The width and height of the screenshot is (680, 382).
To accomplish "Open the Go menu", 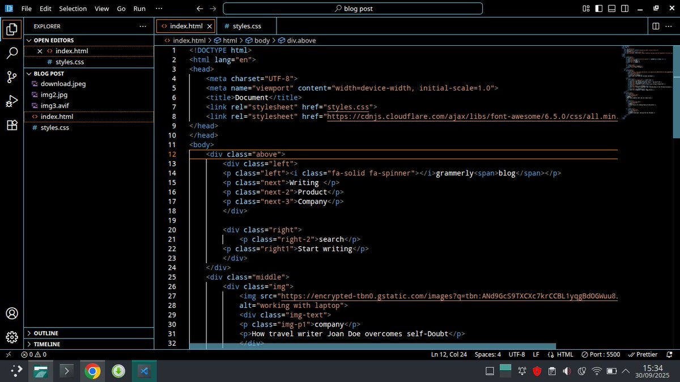I will click(x=121, y=8).
